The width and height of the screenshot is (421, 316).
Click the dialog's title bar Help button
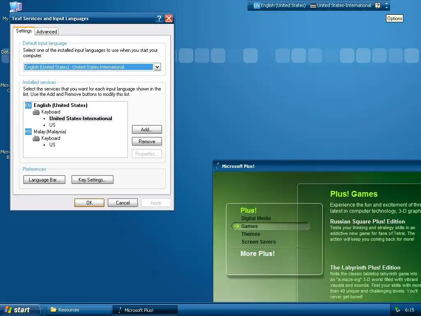pyautogui.click(x=159, y=18)
